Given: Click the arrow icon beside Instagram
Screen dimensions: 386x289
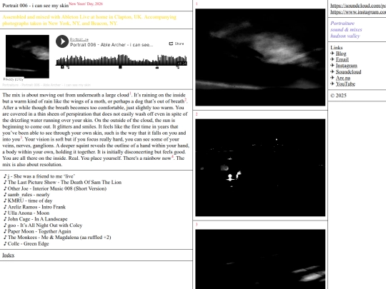Looking at the screenshot, I should tap(332, 66).
